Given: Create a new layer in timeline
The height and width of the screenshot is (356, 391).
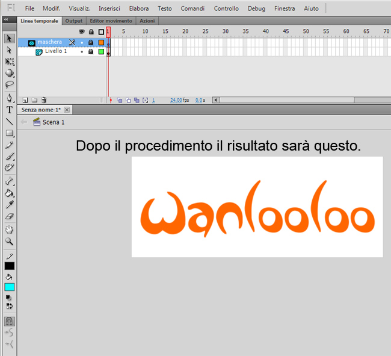Looking at the screenshot, I should point(25,100).
